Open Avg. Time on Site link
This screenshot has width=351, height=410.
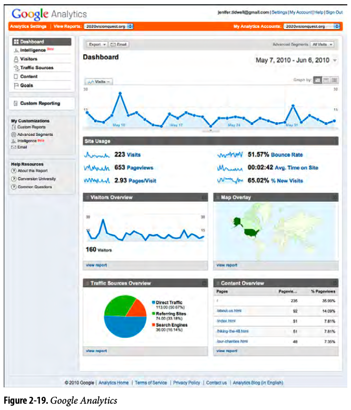coord(296,168)
